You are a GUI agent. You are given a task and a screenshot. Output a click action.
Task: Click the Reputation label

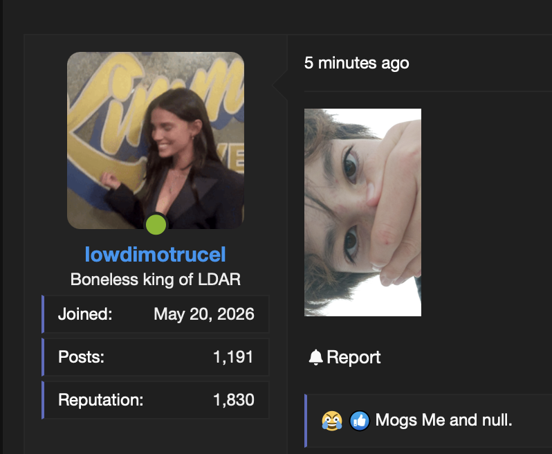pos(101,400)
